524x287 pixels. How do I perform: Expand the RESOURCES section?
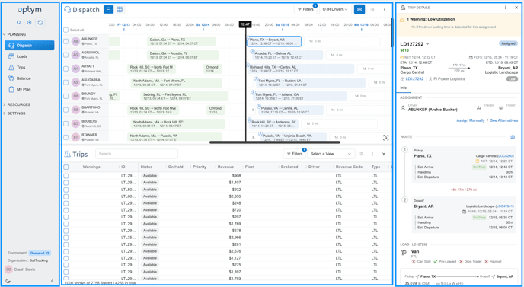(x=17, y=104)
